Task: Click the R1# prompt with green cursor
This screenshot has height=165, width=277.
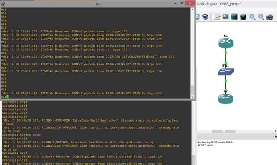Action: point(5,97)
